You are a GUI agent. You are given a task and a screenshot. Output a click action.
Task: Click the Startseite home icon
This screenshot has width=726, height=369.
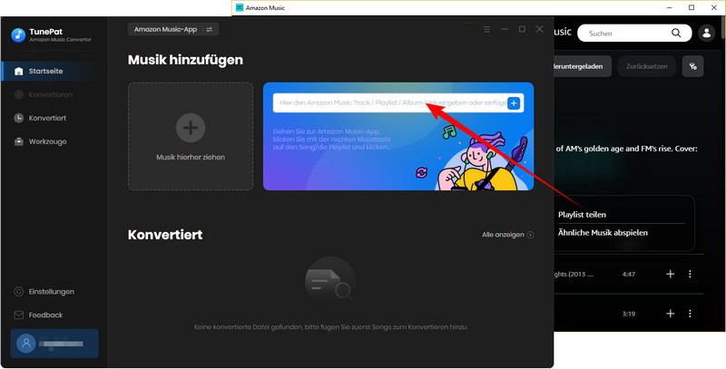pos(18,72)
